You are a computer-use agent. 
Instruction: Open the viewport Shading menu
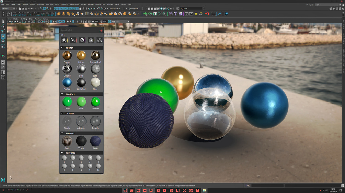point(16,19)
